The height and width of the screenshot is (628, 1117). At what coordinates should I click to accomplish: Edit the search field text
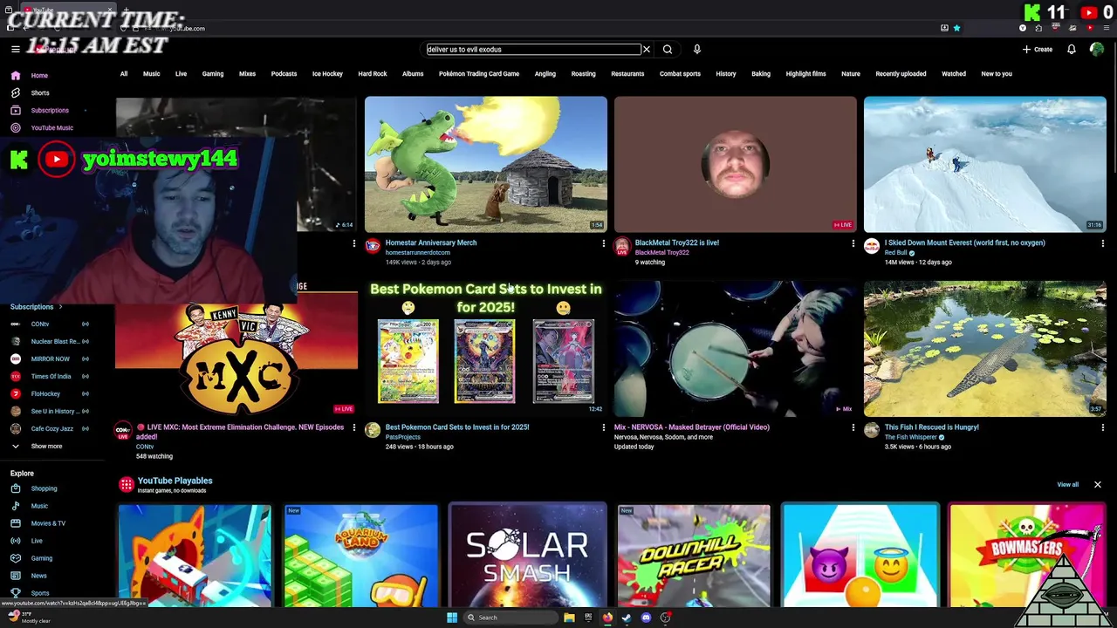click(532, 50)
